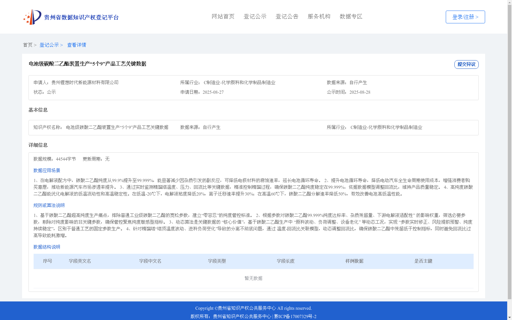Click the 查看详情 breadcrumb
Screen dimensions: 512x320
pyautogui.click(x=76, y=45)
